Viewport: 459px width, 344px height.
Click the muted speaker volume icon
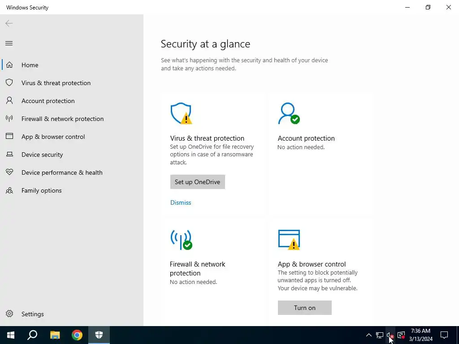(390, 335)
